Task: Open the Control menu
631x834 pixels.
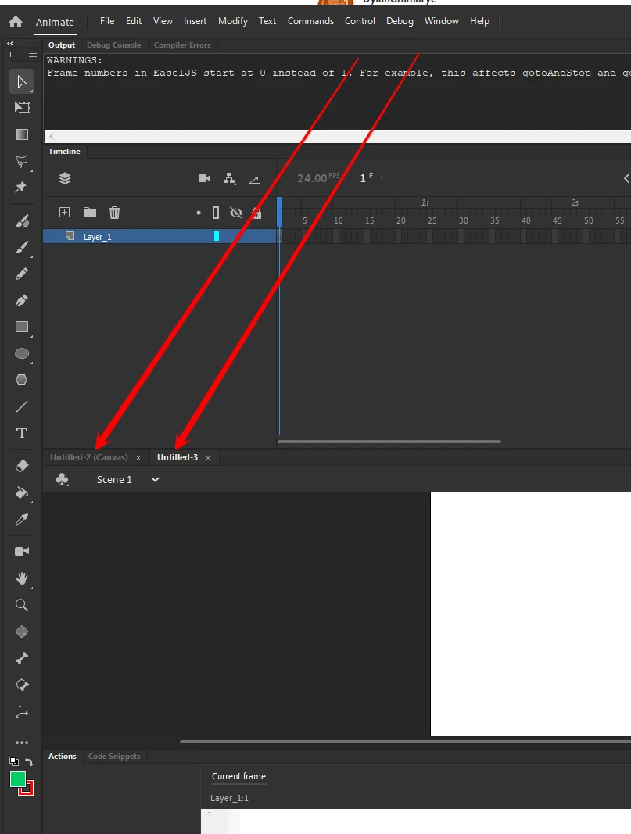Action: click(360, 21)
